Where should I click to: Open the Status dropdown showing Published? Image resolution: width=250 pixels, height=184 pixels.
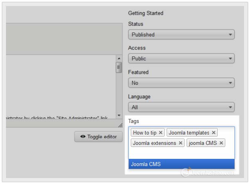coord(181,35)
